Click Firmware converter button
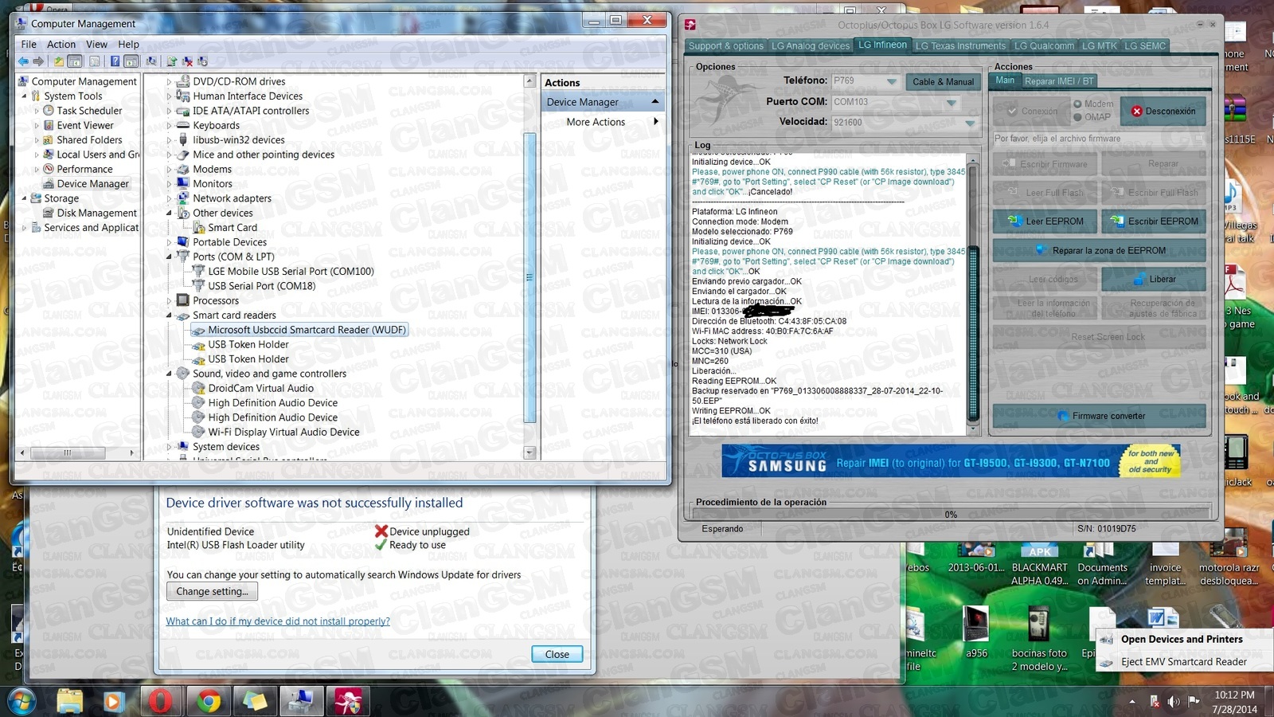This screenshot has height=717, width=1274. tap(1099, 416)
